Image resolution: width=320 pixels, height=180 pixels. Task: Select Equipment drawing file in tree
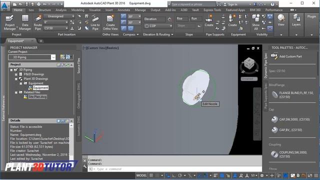tap(40, 88)
